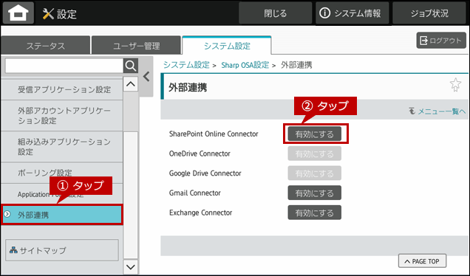This screenshot has height=276, width=470.
Task: Focus the sidebar search input field
Action: [64, 66]
